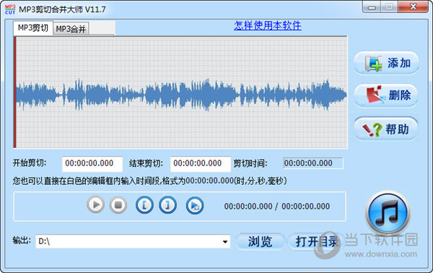Close the MP3剪切合并大师 window
433x273 pixels.
(x=413, y=6)
